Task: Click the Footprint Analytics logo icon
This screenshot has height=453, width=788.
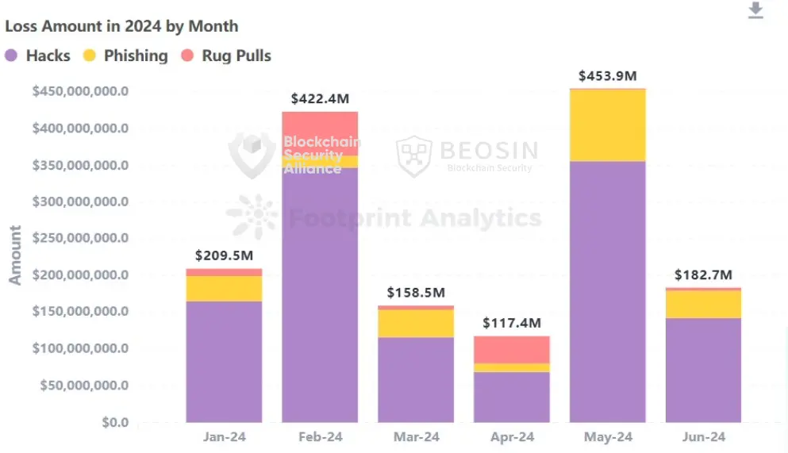Action: coord(252,216)
